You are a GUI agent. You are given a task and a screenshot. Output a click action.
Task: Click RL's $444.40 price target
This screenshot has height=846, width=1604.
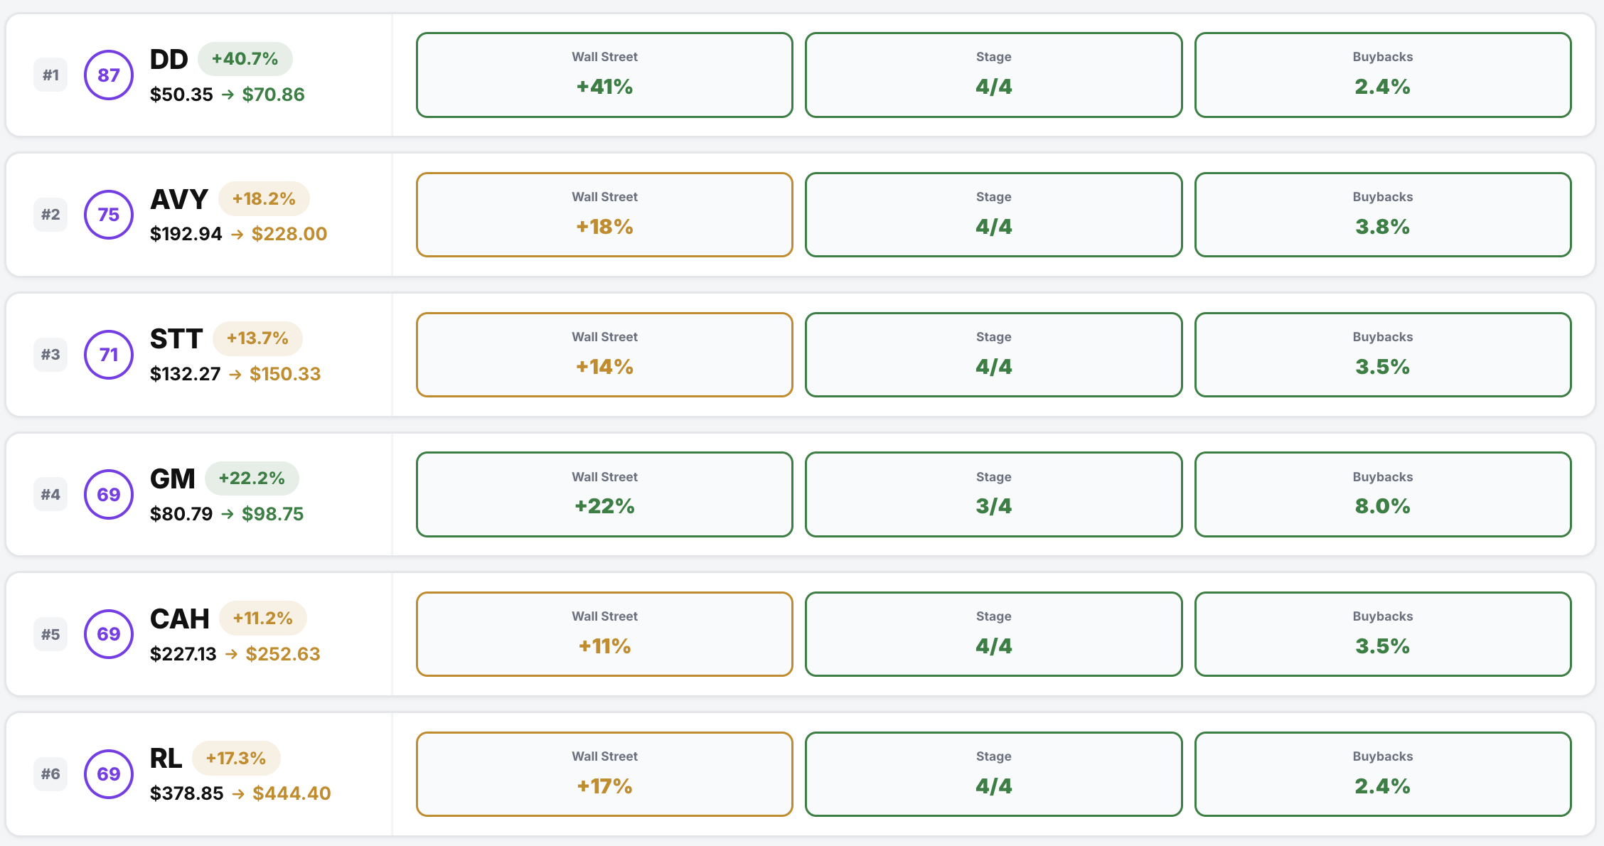(292, 793)
